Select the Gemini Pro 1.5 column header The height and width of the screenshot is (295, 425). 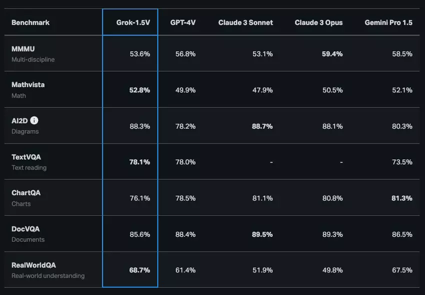pyautogui.click(x=388, y=23)
